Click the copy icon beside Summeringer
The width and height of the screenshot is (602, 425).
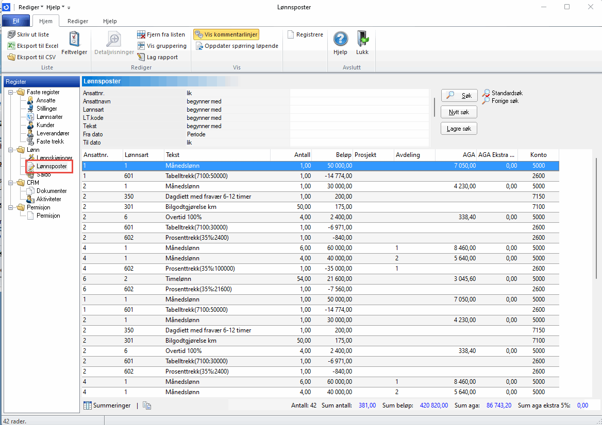pyautogui.click(x=147, y=405)
